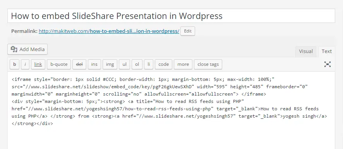Image resolution: width=343 pixels, height=149 pixels.
Task: Insert an image with img button
Action: pos(110,64)
